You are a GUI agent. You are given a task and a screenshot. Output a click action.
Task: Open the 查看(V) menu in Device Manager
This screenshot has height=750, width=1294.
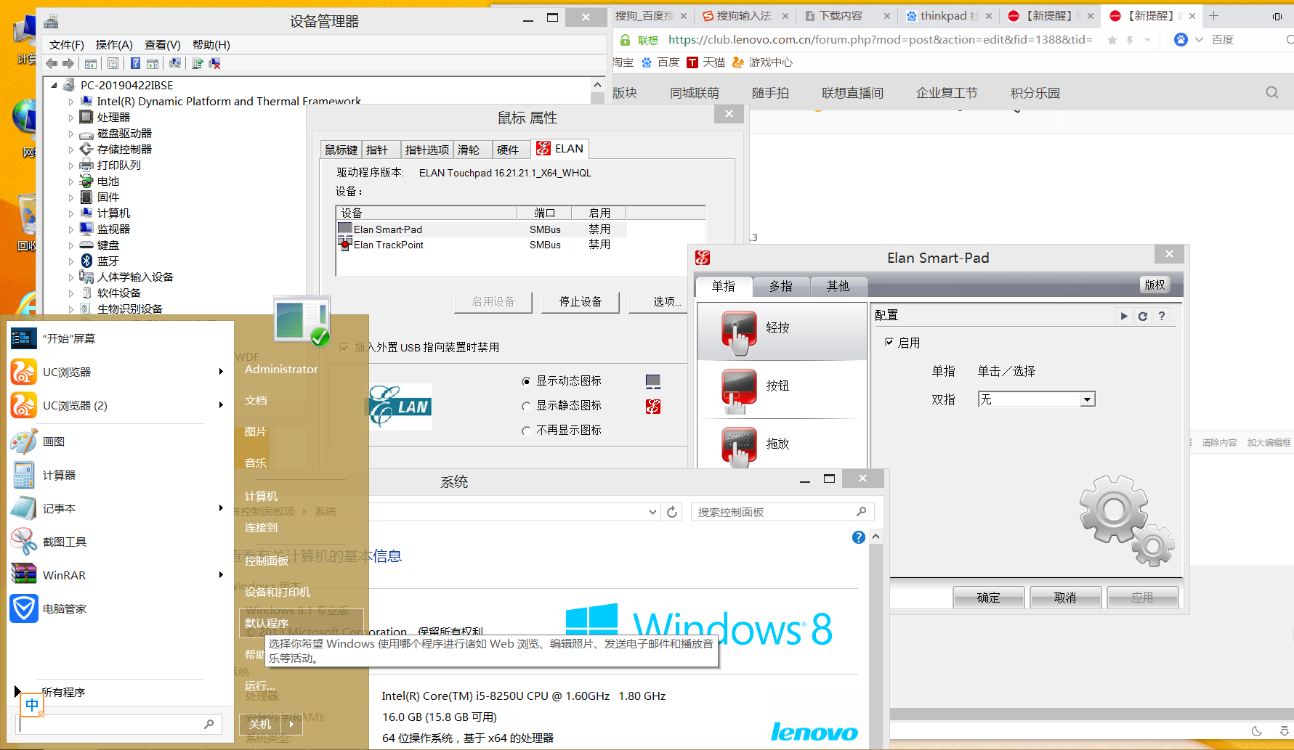163,45
